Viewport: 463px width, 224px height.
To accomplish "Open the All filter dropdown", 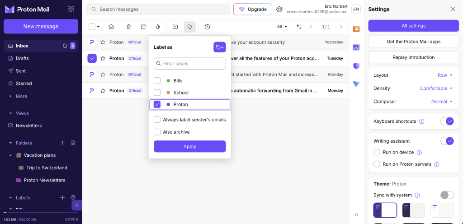I will (282, 27).
